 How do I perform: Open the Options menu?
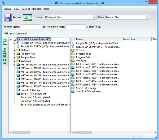[26, 9]
